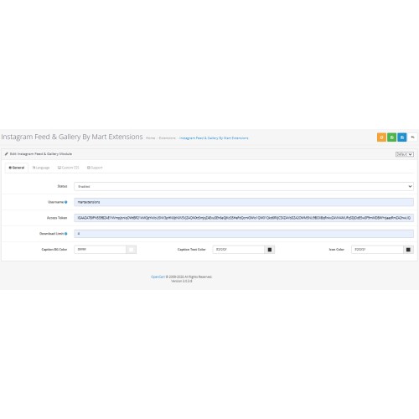
Task: Open Caption BG Color white swatch
Action: [131, 250]
